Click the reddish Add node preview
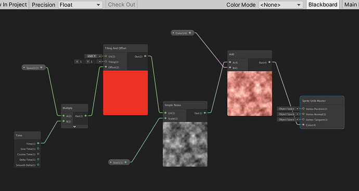This screenshot has height=191, width=359. (x=250, y=94)
